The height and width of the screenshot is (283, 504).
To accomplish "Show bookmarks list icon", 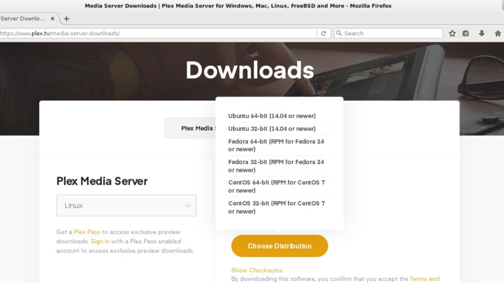I will point(465,33).
